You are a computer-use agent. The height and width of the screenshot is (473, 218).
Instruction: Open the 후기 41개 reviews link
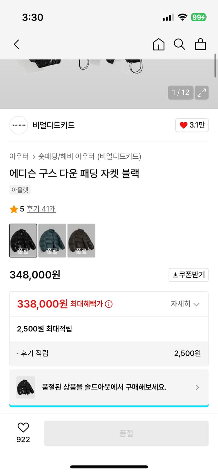pyautogui.click(x=41, y=209)
